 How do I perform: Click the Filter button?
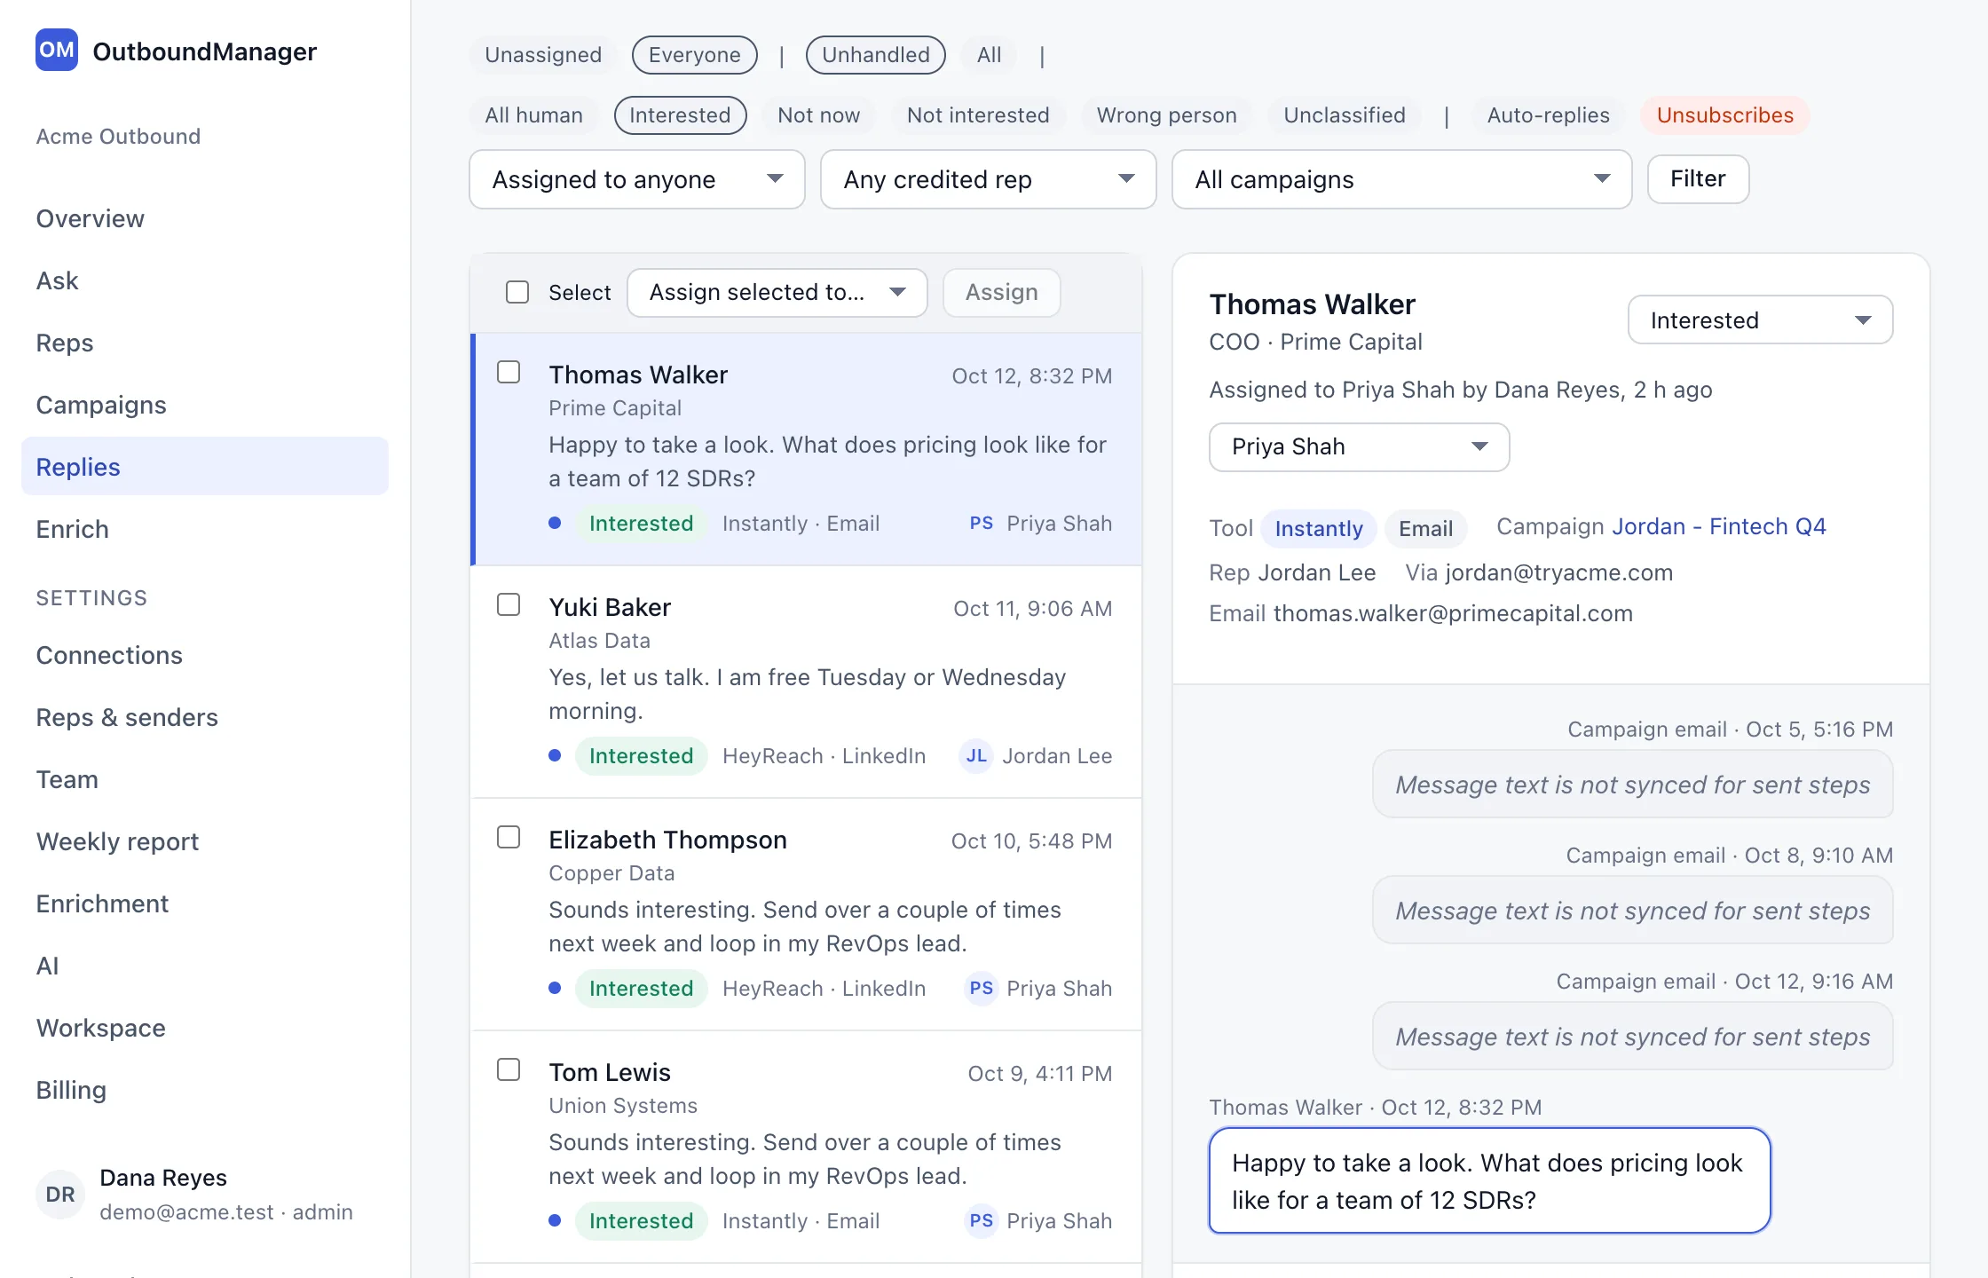pyautogui.click(x=1699, y=179)
